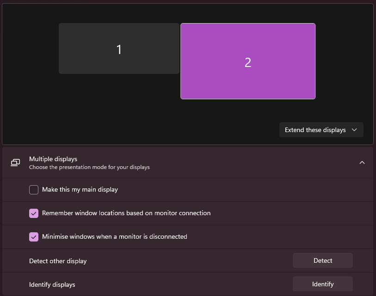376x296 pixels.
Task: Click the Detect other display label
Action: coord(58,261)
